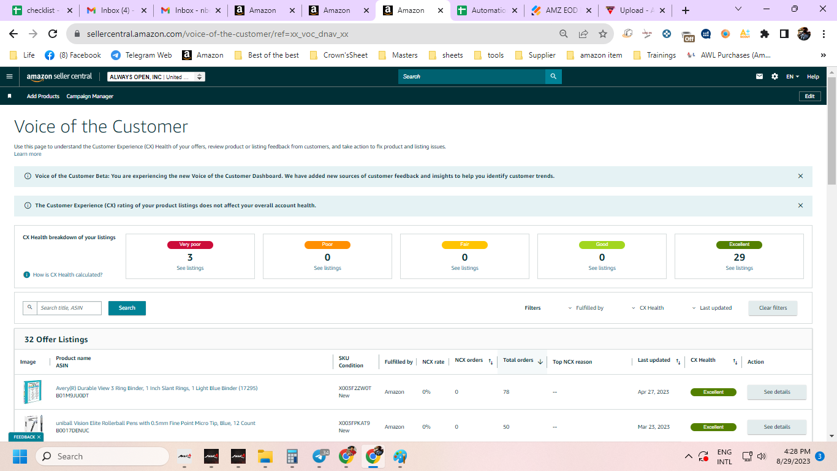Toggle the Chrome side panel icon
The width and height of the screenshot is (837, 471).
click(x=784, y=34)
